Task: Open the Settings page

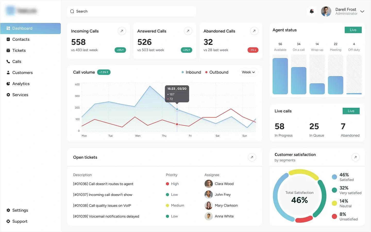Action: (20, 210)
